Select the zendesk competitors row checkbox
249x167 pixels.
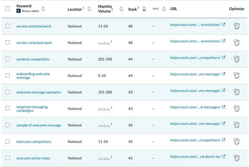click(7, 59)
